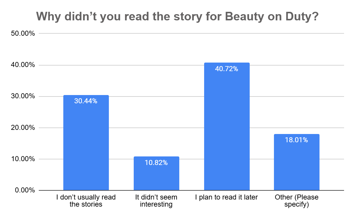Screen dimensions: 355x219
Task: Click the 50.00% y-axis label
Action: click(23, 34)
